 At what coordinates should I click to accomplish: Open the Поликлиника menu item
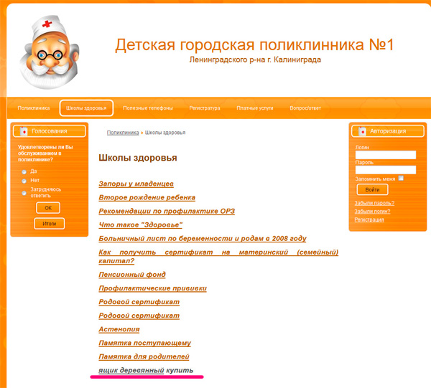pyautogui.click(x=34, y=108)
